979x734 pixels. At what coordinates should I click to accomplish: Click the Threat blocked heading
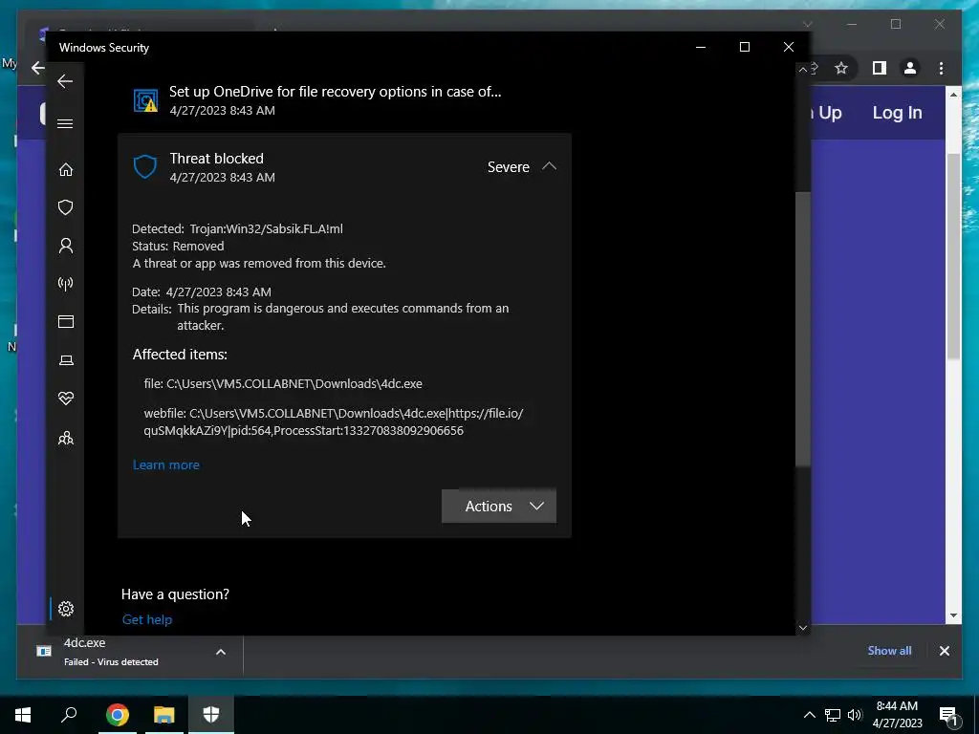(x=217, y=159)
